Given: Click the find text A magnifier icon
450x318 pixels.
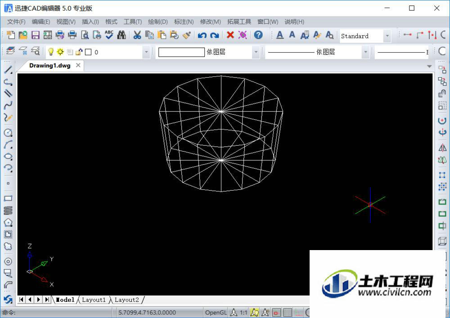Looking at the screenshot, I should click(x=329, y=35).
